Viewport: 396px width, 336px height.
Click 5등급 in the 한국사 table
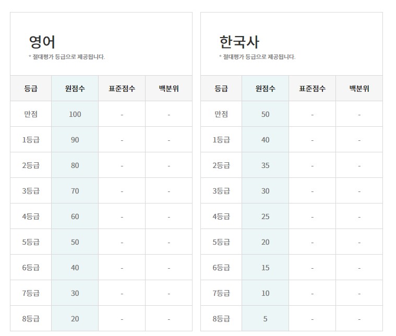point(221,242)
